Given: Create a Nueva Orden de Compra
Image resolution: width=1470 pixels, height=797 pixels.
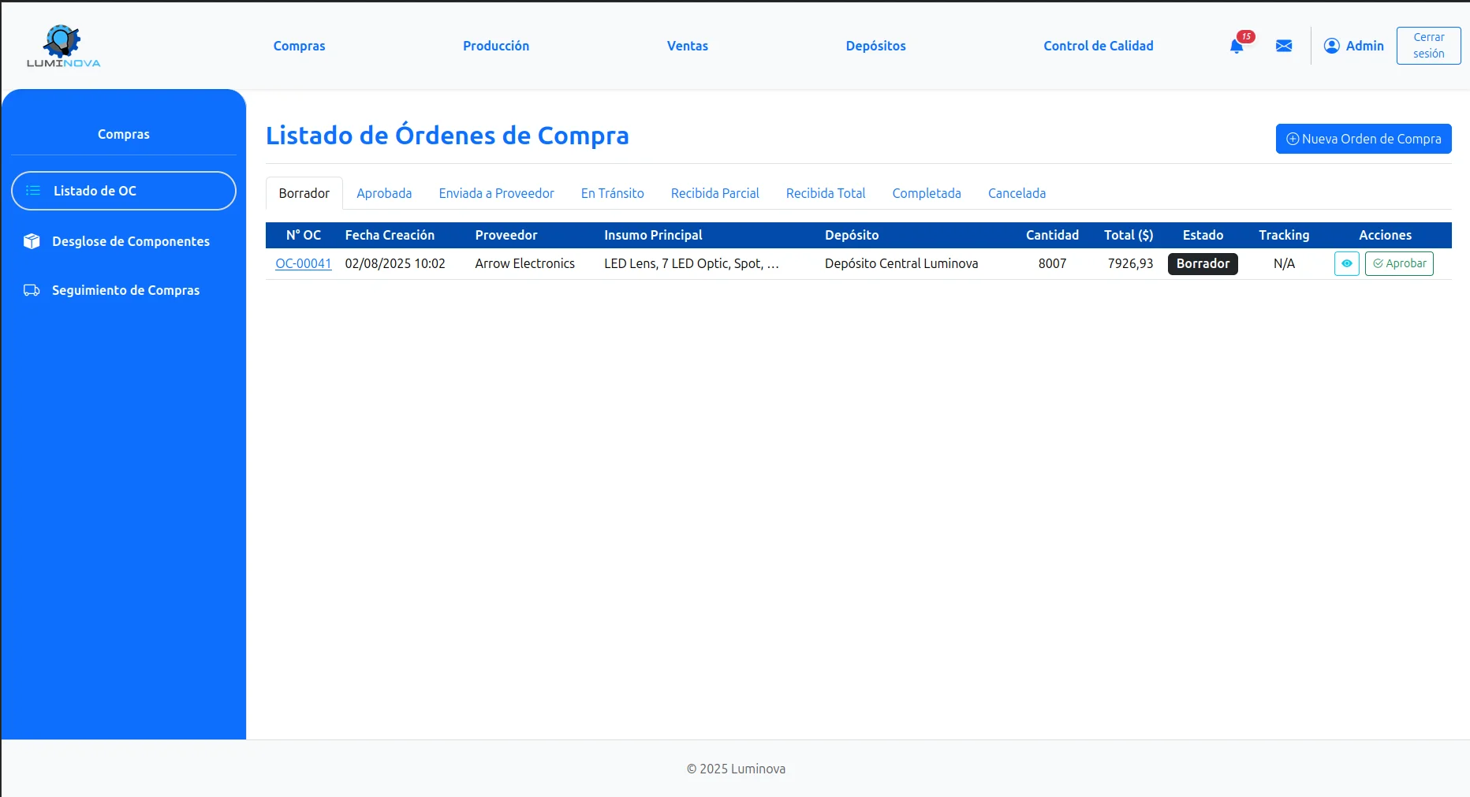Looking at the screenshot, I should (x=1363, y=139).
